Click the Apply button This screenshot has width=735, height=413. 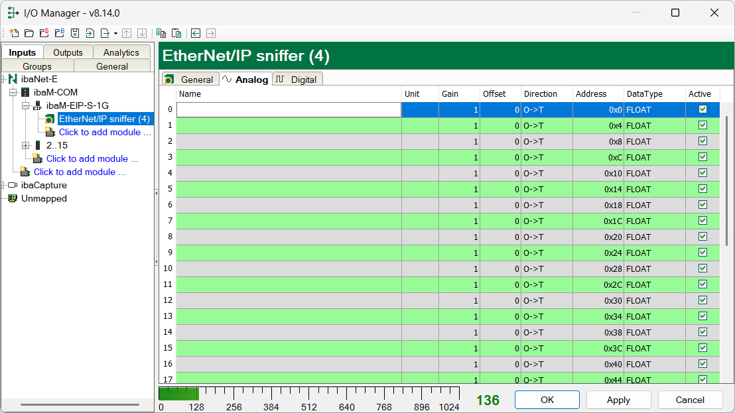click(x=618, y=400)
